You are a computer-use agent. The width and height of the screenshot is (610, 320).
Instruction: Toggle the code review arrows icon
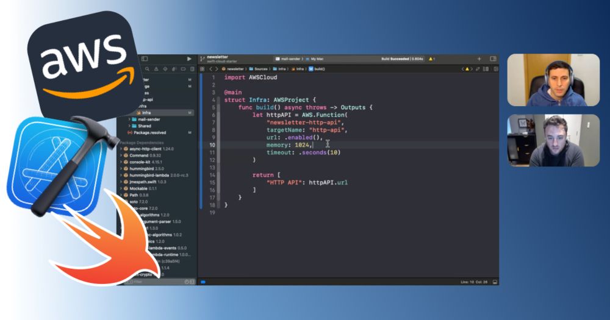tap(478, 69)
